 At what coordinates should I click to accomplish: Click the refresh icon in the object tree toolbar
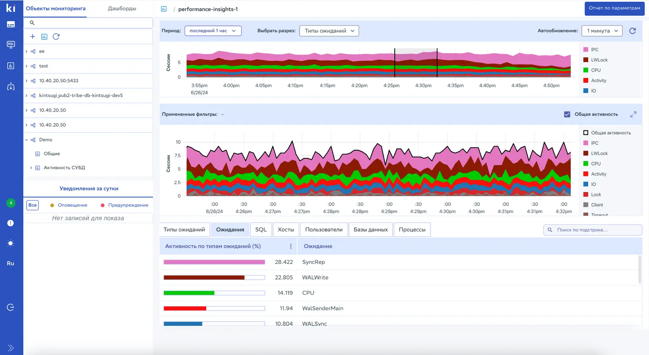(x=56, y=37)
